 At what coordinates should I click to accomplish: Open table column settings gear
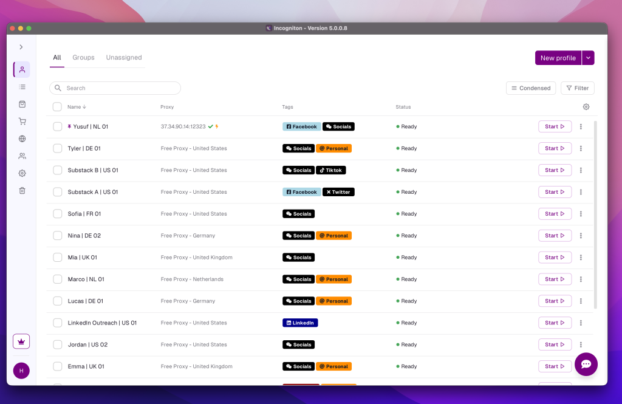coord(586,107)
